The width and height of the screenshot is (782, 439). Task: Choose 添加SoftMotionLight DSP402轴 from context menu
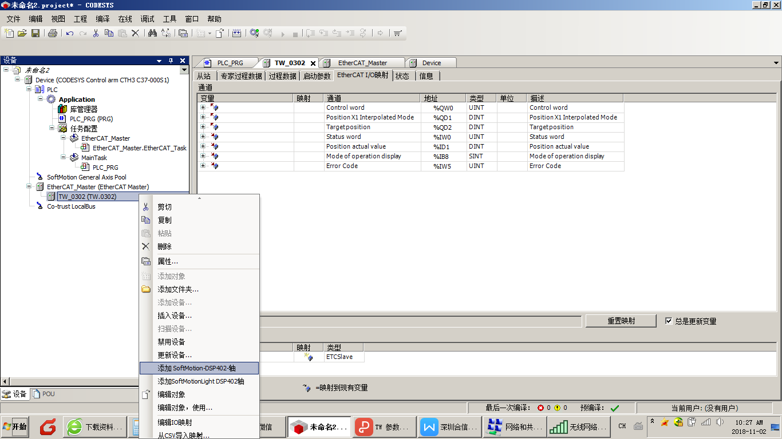coord(199,381)
